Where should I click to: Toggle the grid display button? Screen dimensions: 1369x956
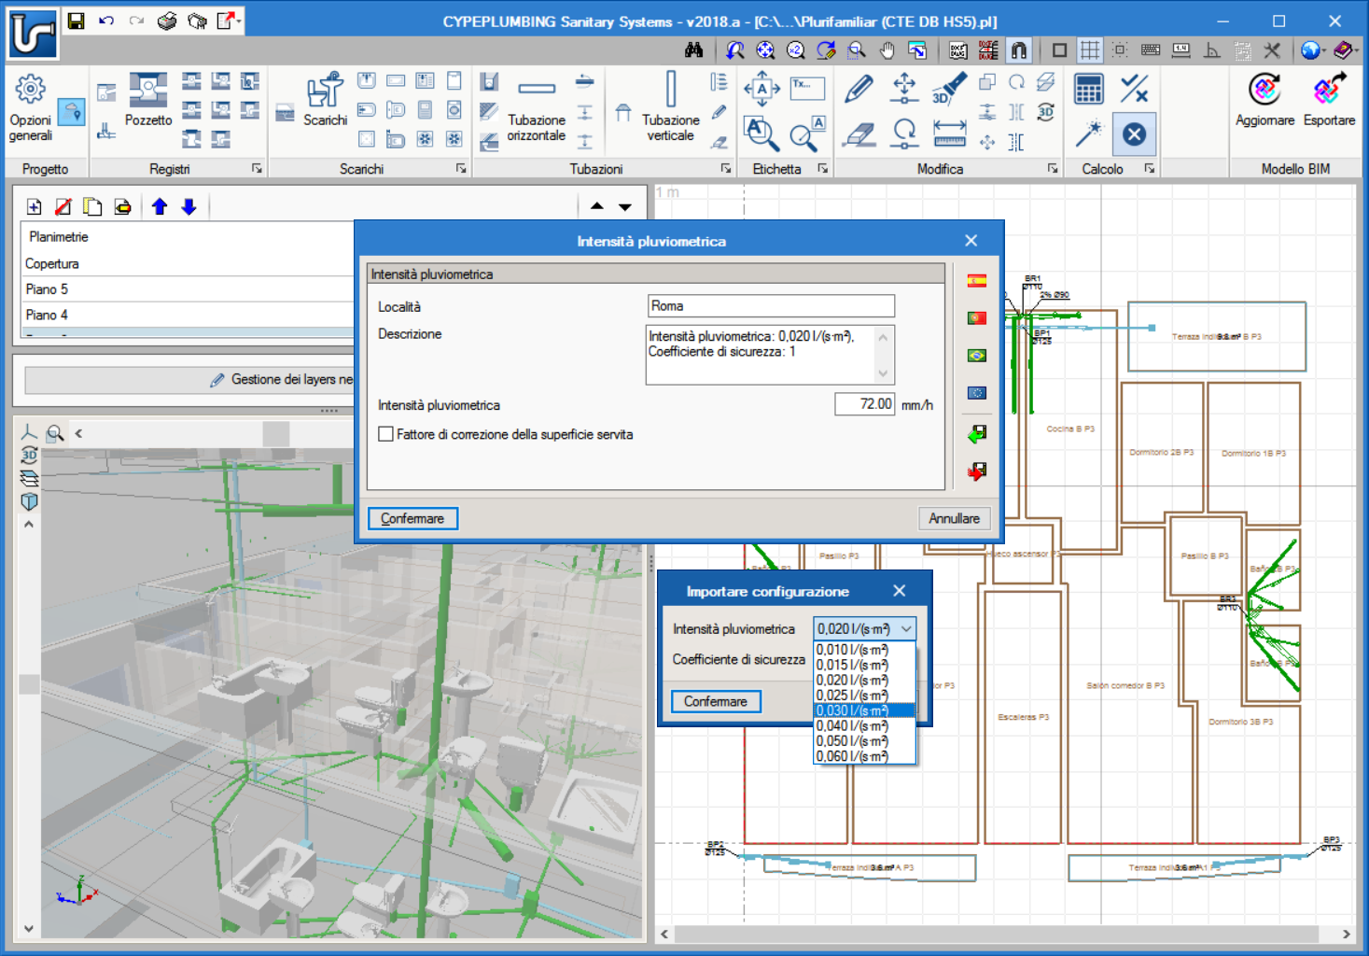tap(1089, 50)
